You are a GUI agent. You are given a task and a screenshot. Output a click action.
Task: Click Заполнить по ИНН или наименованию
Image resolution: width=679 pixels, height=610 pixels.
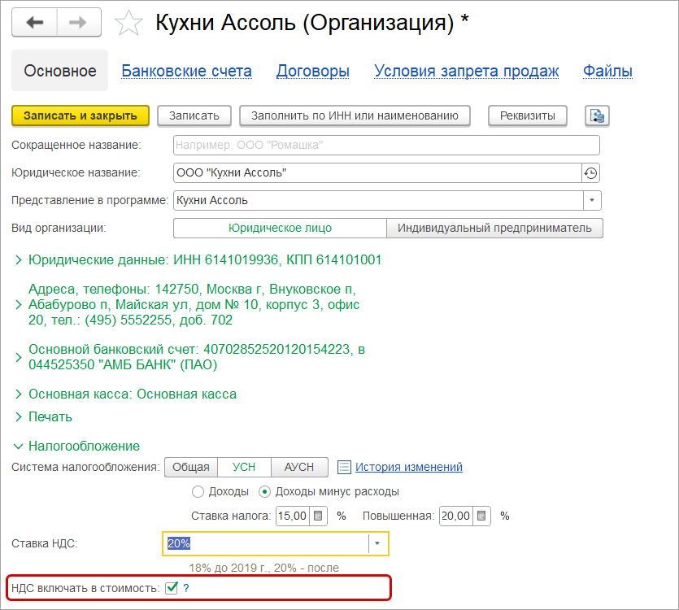click(355, 115)
